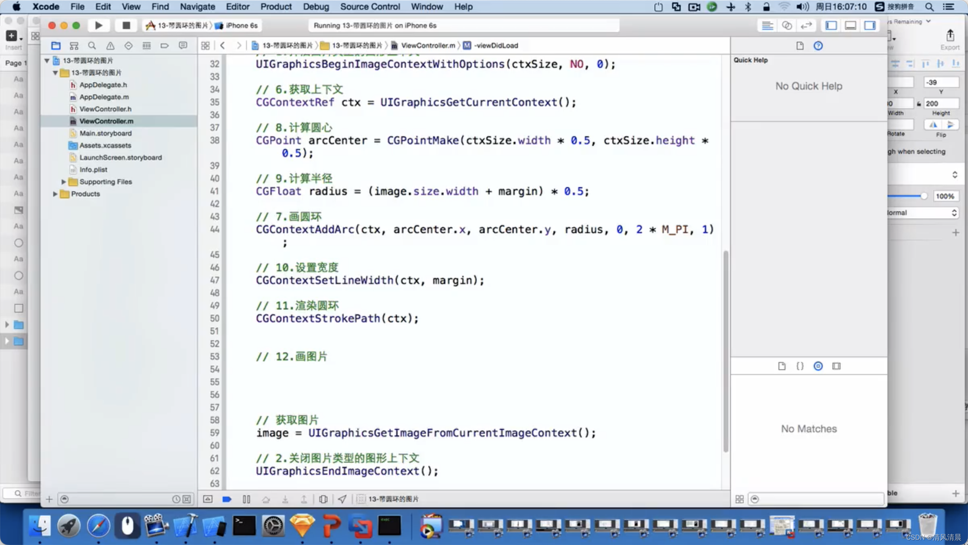Toggle recent files filter in navigator
This screenshot has width=968, height=545.
pyautogui.click(x=176, y=499)
